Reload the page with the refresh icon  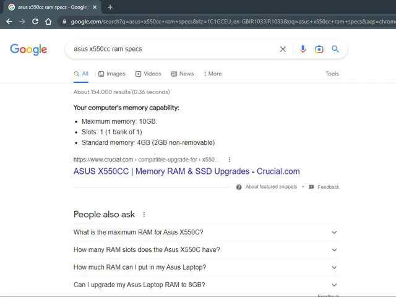click(x=35, y=22)
